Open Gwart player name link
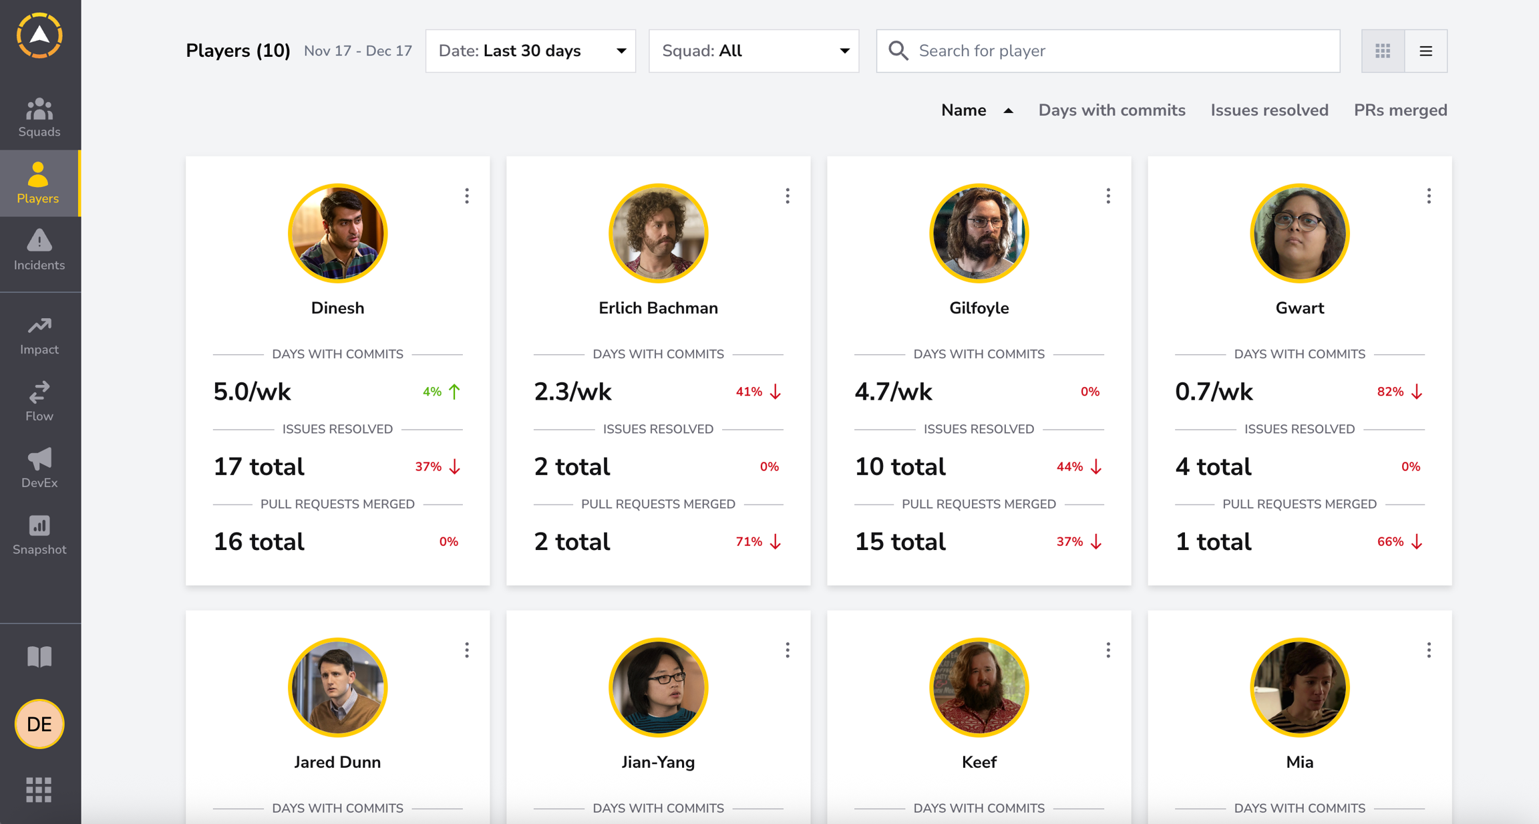The height and width of the screenshot is (824, 1539). pos(1300,308)
